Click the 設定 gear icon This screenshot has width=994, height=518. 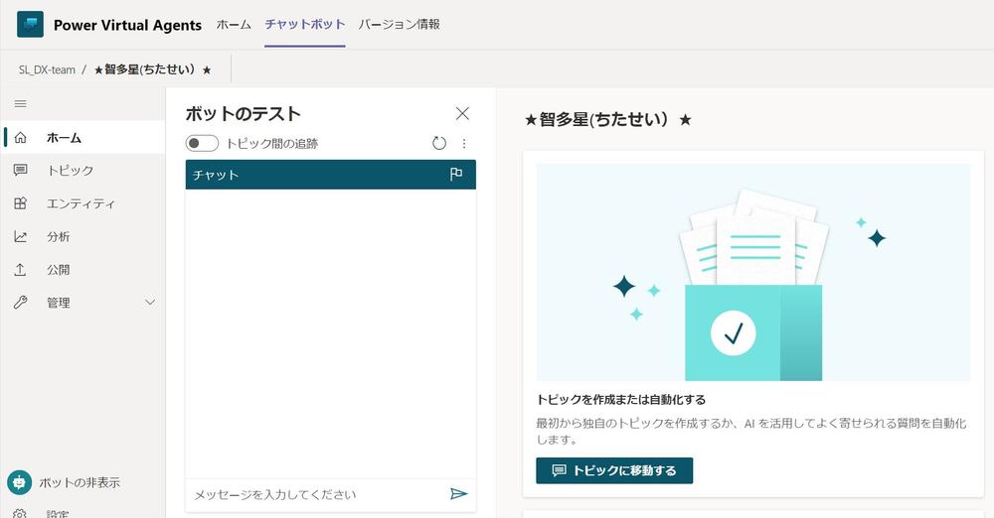[x=20, y=514]
